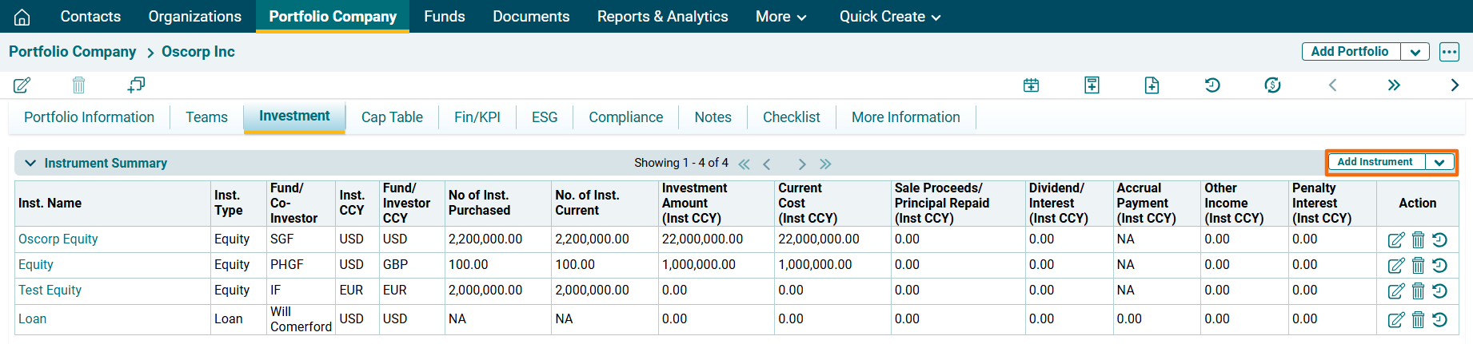This screenshot has width=1473, height=344.
Task: Open the Oscorp Equity instrument link
Action: pos(58,239)
